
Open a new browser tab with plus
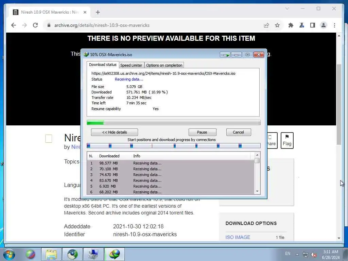(98, 12)
